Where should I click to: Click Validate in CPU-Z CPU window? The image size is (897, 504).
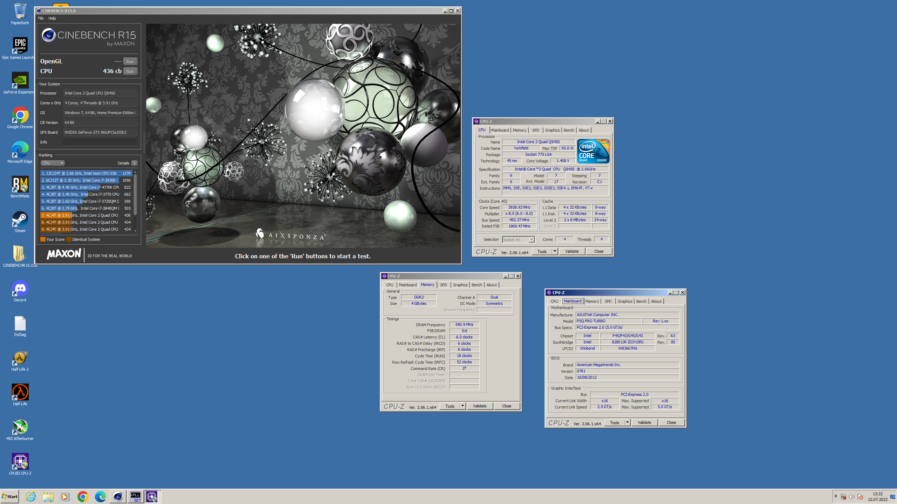coord(572,251)
